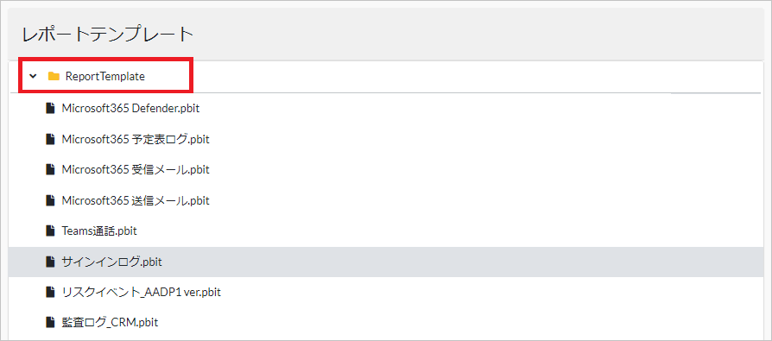The width and height of the screenshot is (772, 341).
Task: Click file icon beside Microsoft365 送信メール.pbit
Action: (50, 200)
